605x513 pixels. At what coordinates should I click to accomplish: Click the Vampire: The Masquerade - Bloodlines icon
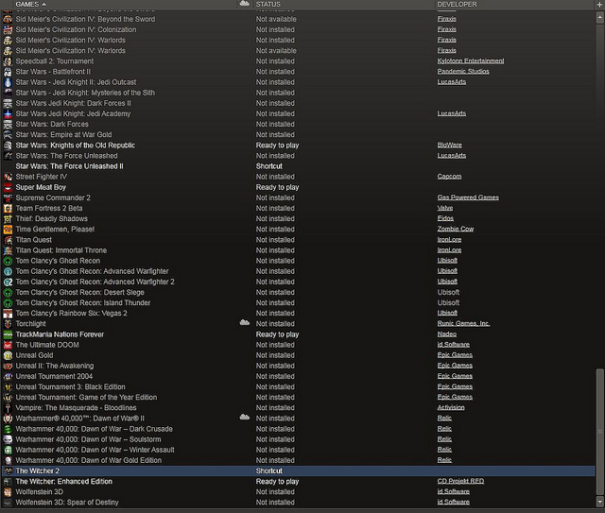tap(8, 408)
